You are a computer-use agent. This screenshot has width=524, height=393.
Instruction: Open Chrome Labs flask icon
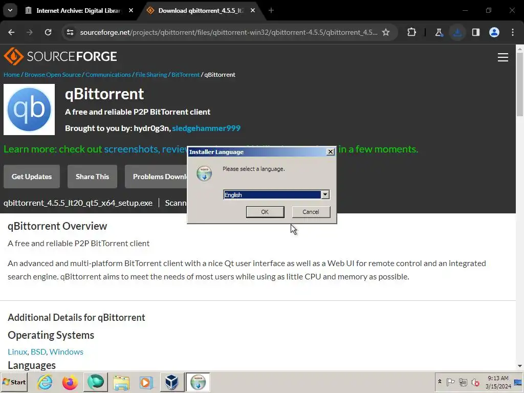439,32
